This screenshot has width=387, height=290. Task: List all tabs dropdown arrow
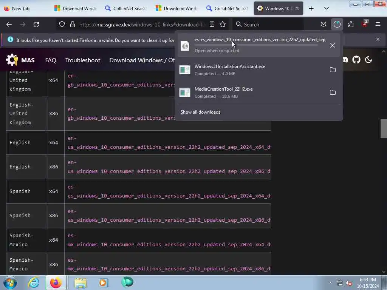pyautogui.click(x=326, y=9)
